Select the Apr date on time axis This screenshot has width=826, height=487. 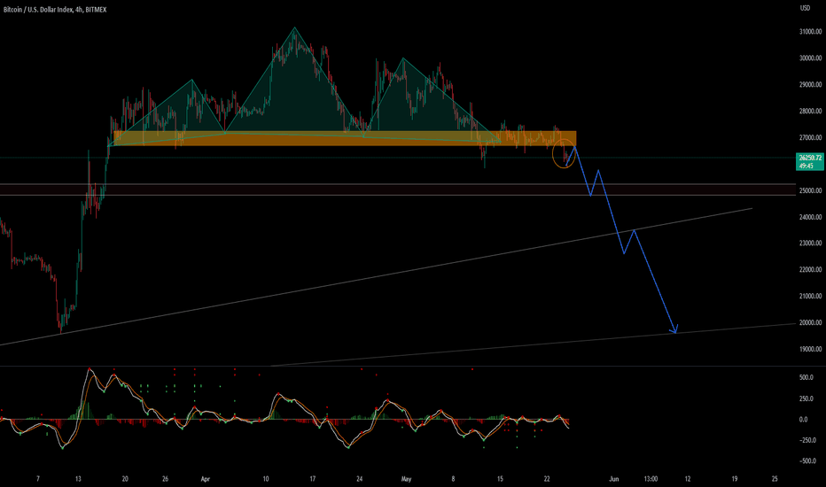[206, 479]
